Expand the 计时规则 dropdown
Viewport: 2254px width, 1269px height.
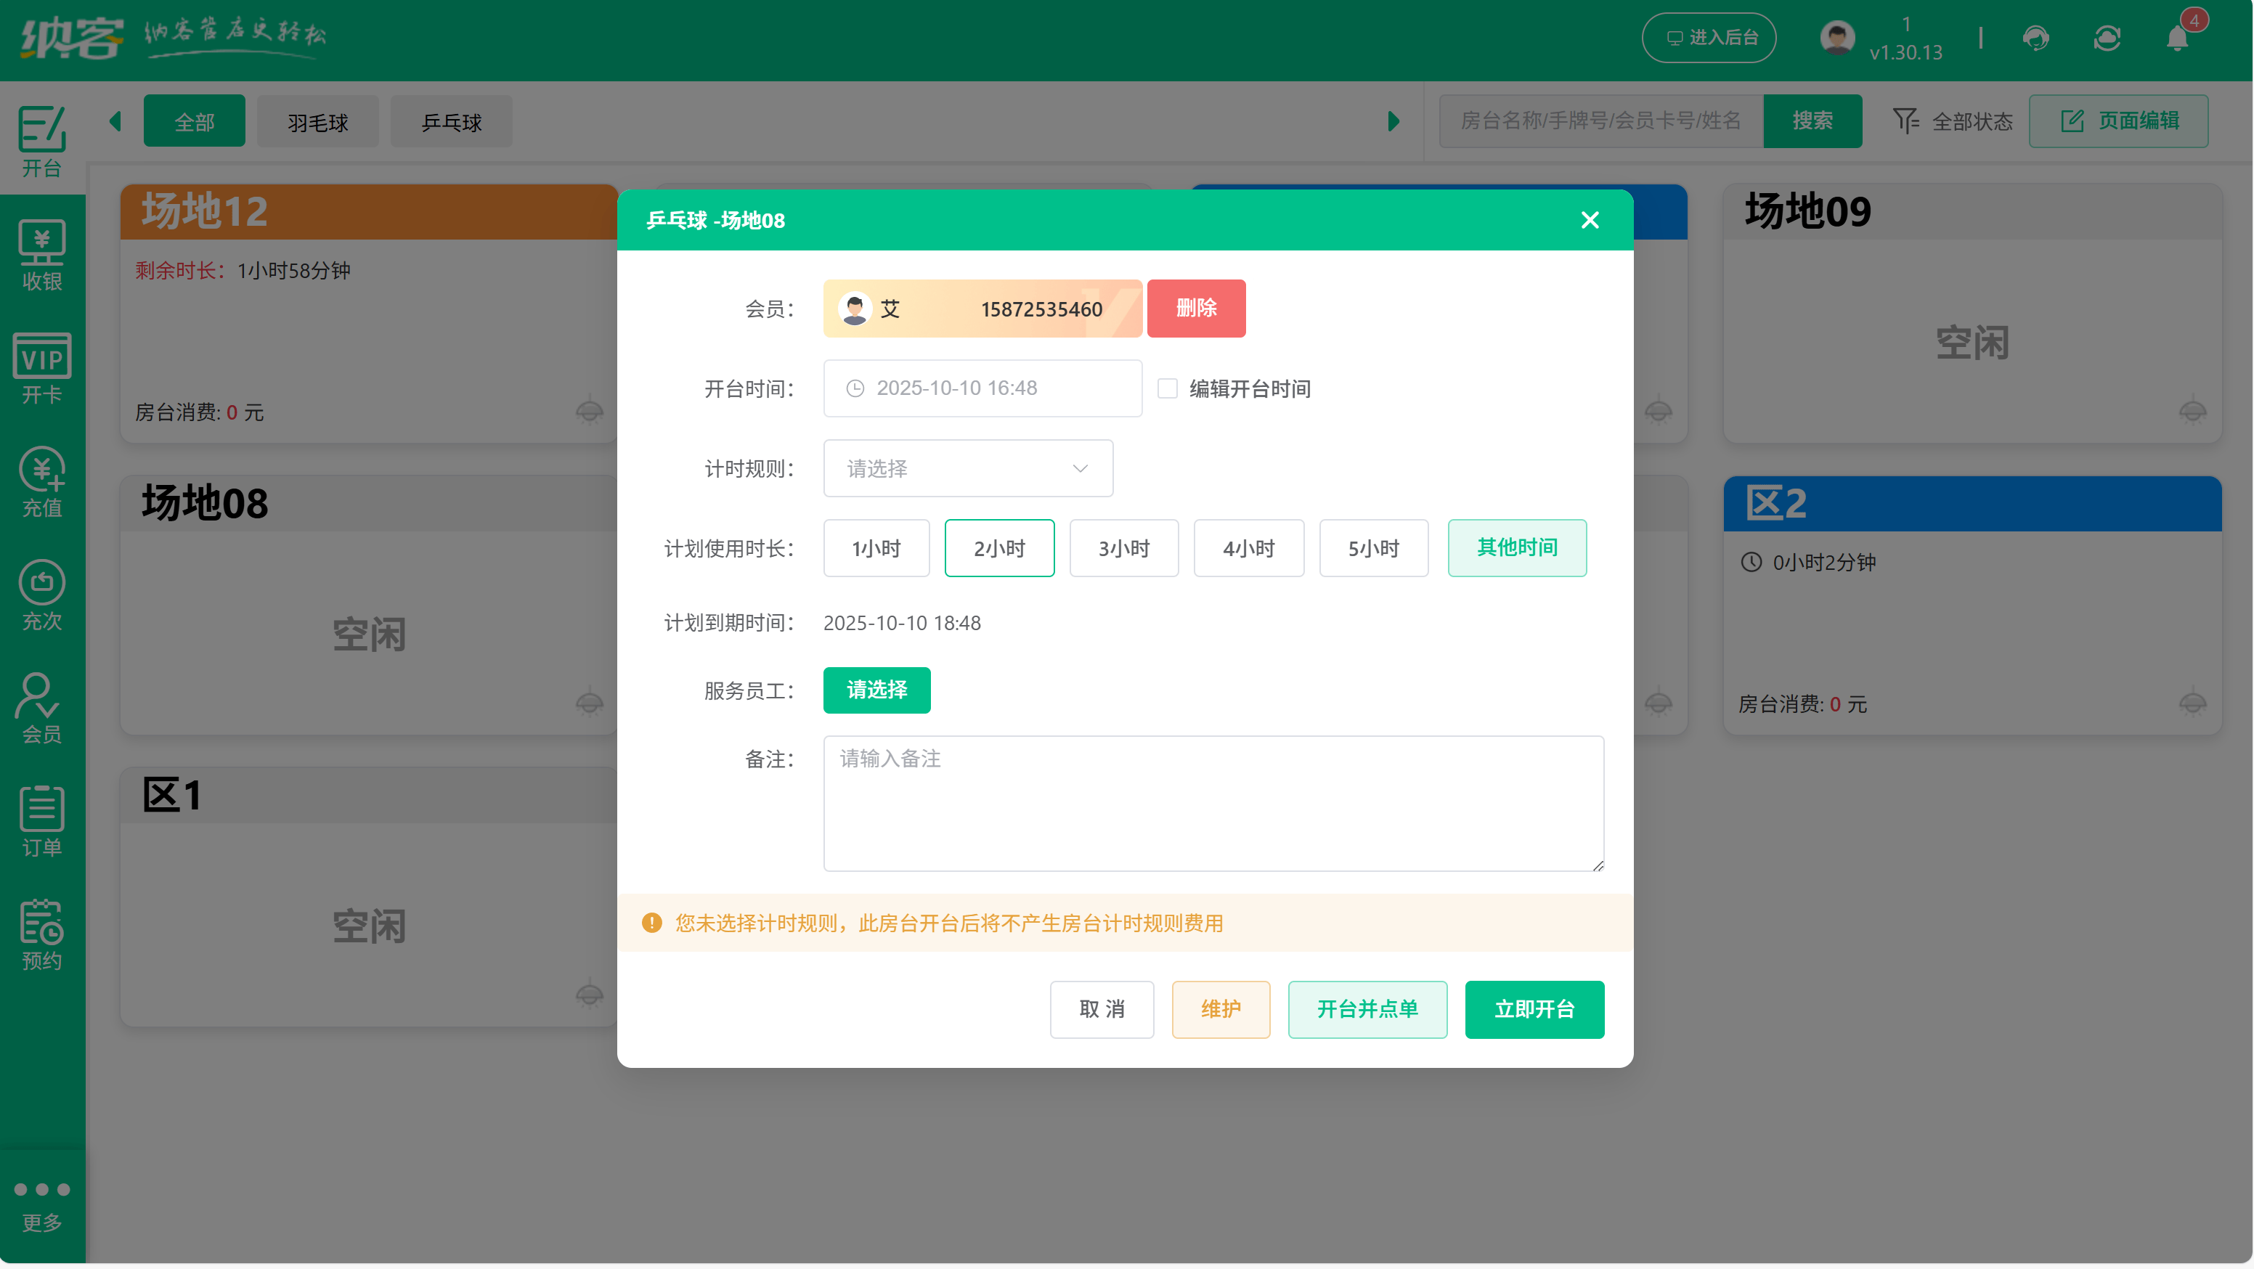[x=968, y=469]
